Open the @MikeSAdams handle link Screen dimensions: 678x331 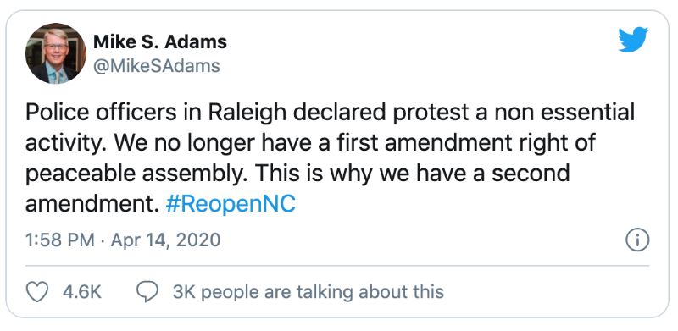point(157,66)
